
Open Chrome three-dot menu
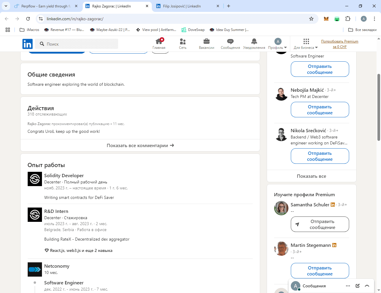pos(374,19)
